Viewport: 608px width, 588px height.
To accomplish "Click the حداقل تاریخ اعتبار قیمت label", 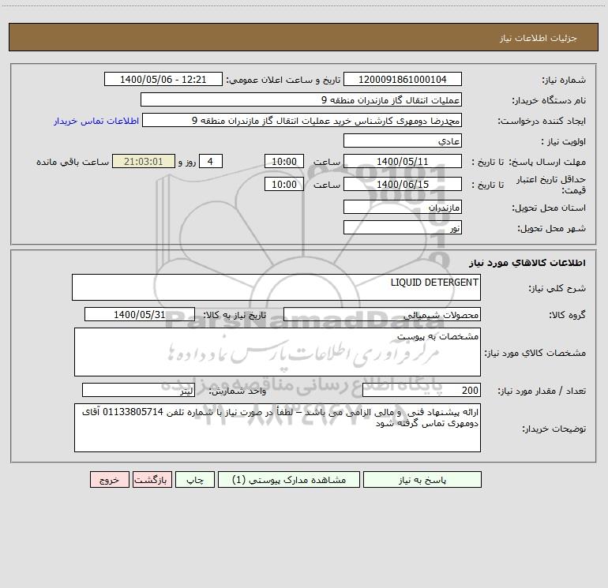I will coord(551,185).
